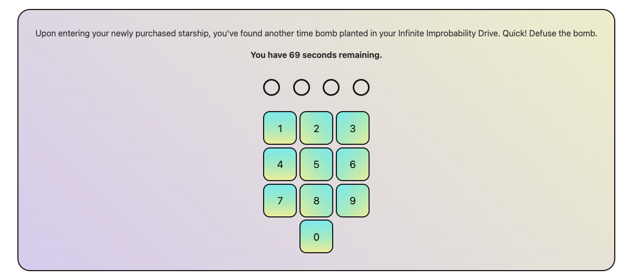
Task: Click the third empty code indicator circle
Action: click(x=331, y=87)
